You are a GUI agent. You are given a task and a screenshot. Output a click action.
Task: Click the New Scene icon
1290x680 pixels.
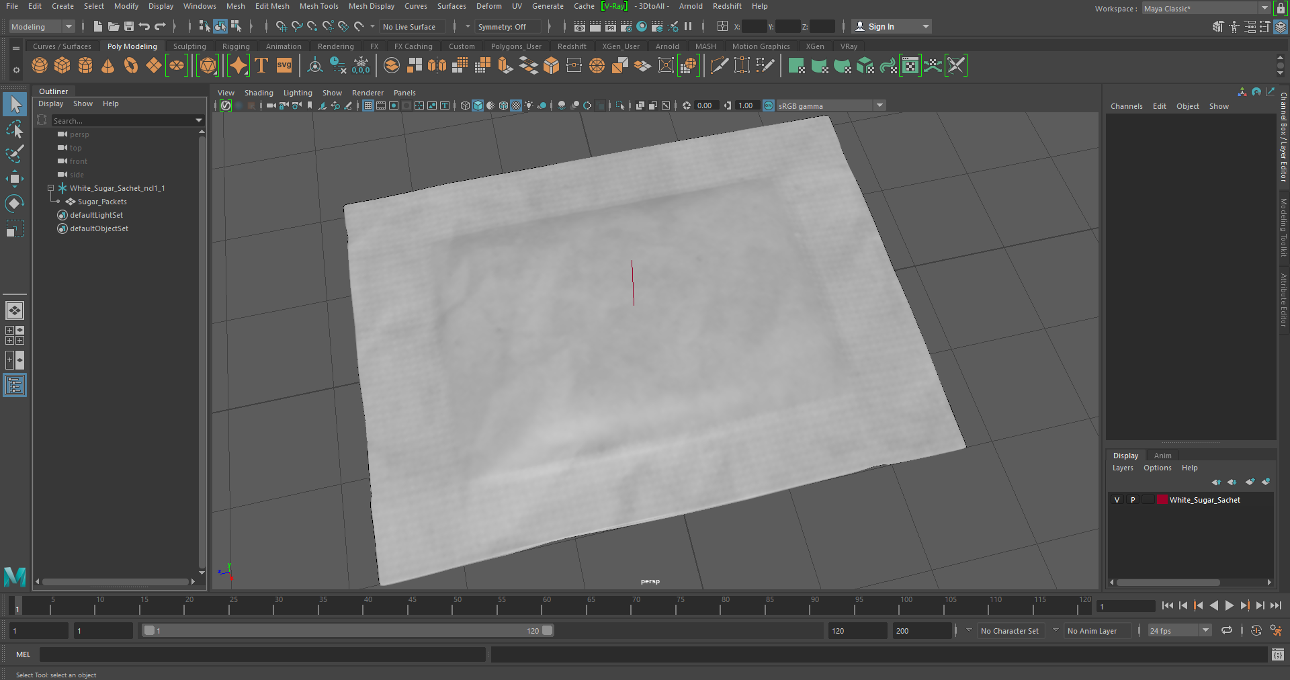click(x=98, y=26)
